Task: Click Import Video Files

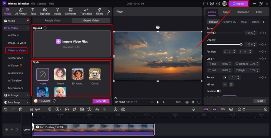Action: coord(72,41)
